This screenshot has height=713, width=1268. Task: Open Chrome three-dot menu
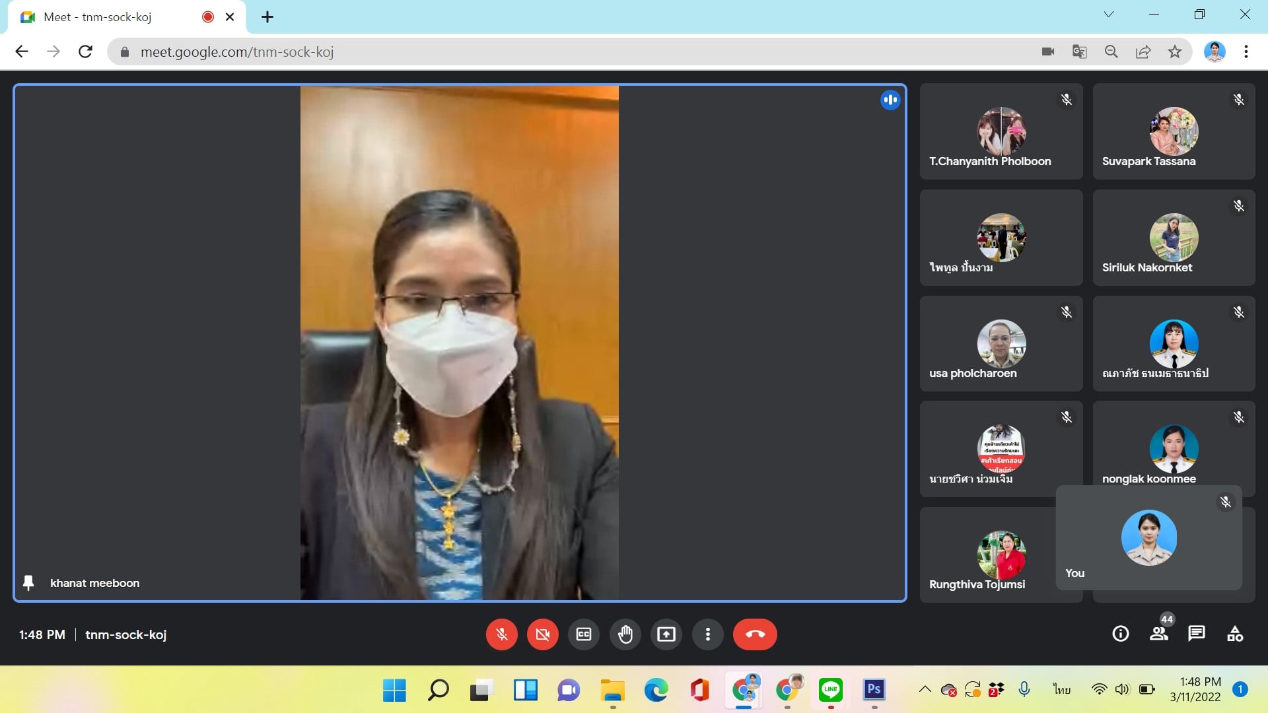1246,51
